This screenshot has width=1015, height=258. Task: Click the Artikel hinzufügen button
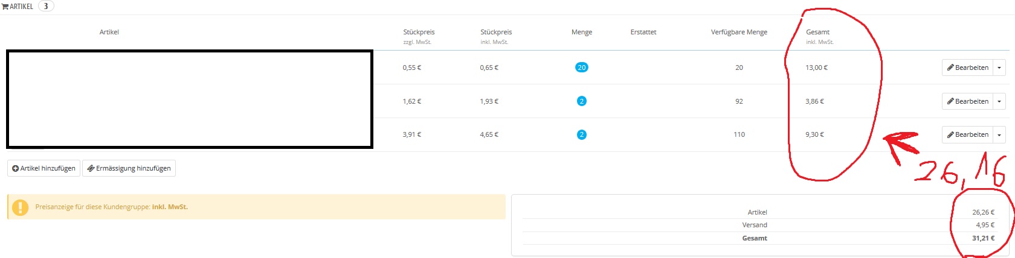[x=43, y=169]
